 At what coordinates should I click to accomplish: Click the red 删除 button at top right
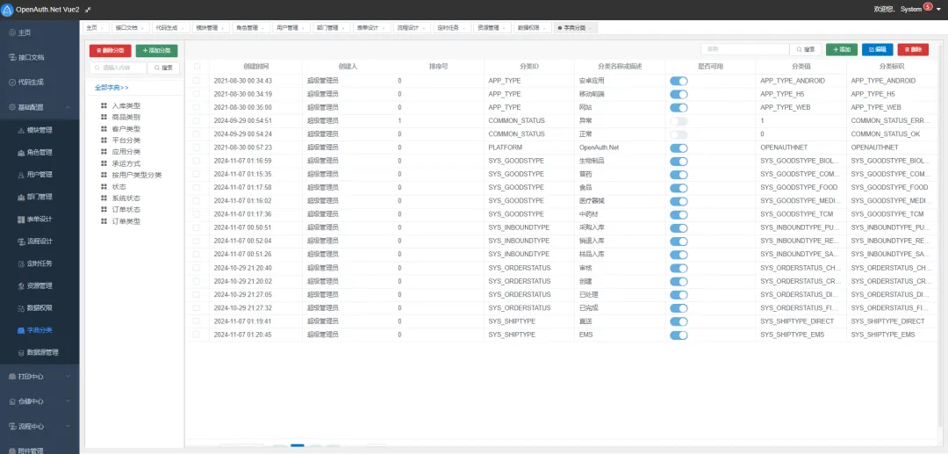pyautogui.click(x=913, y=49)
